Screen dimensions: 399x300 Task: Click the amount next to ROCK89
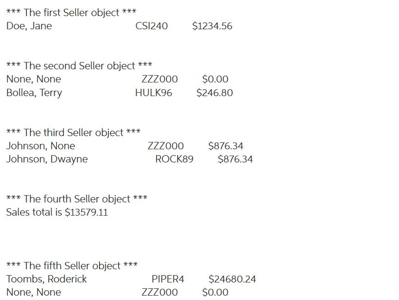point(235,159)
